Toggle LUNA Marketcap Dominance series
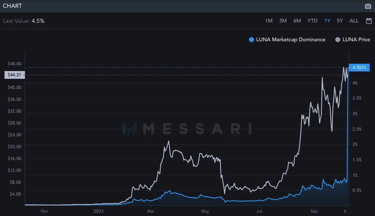The height and width of the screenshot is (216, 375). point(287,40)
